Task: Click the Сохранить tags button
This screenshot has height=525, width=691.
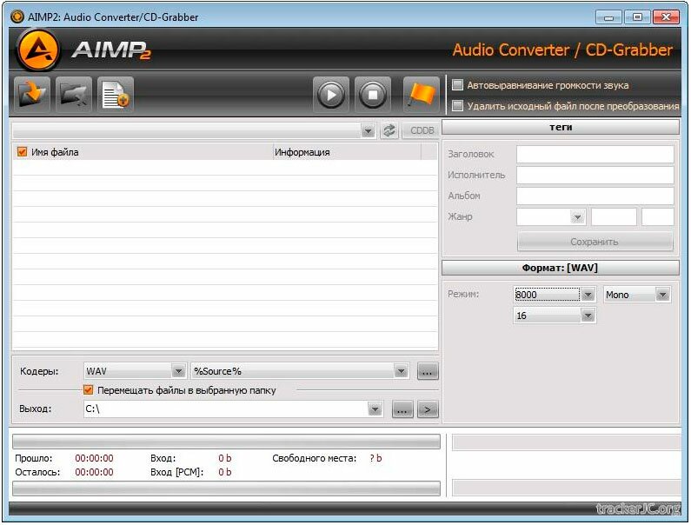Action: (x=595, y=242)
